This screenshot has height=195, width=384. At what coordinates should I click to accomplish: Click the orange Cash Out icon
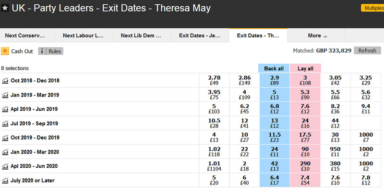[x=5, y=51]
